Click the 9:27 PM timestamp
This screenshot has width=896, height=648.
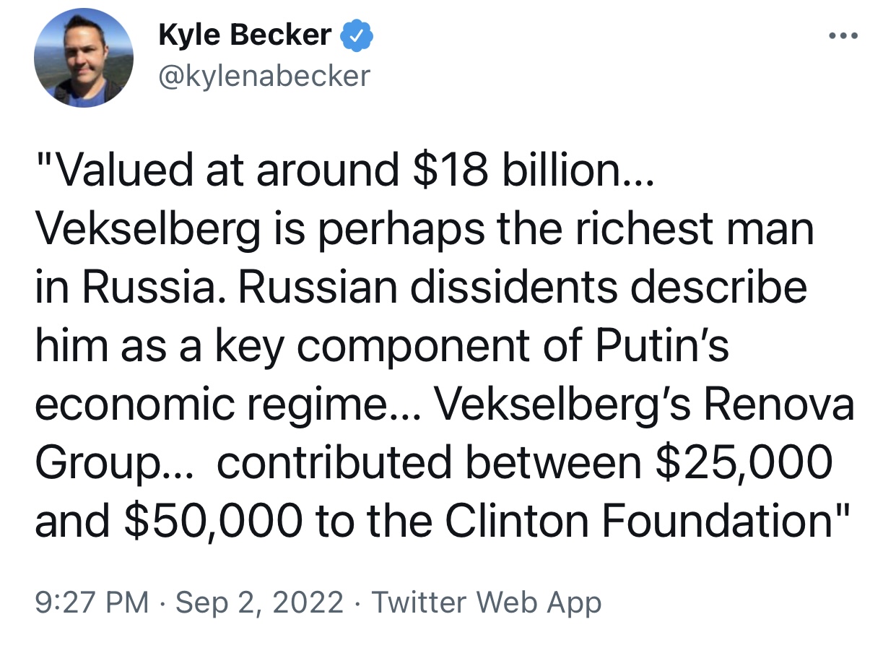point(91,602)
